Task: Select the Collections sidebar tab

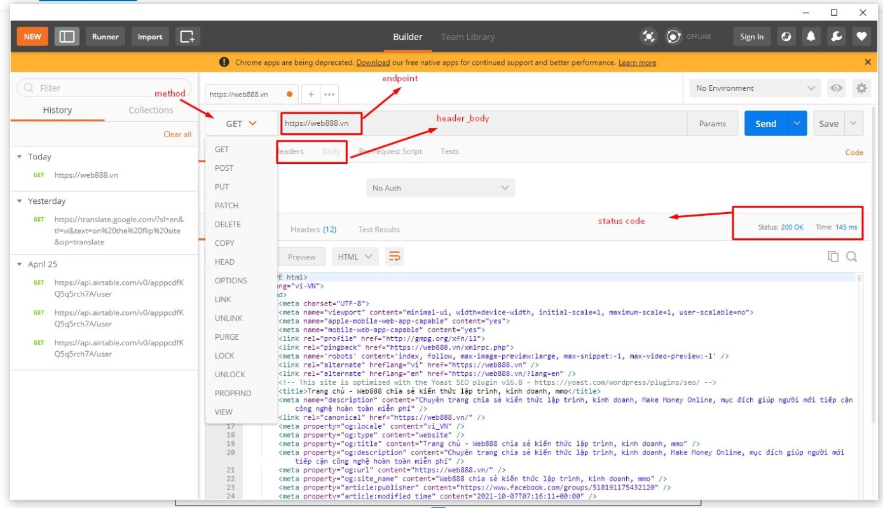Action: [x=151, y=110]
